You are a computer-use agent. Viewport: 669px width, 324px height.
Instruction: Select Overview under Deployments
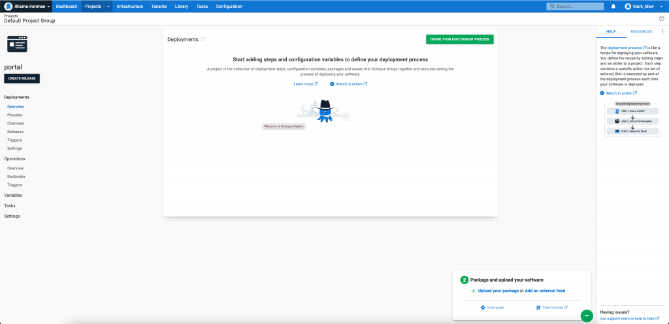point(16,106)
